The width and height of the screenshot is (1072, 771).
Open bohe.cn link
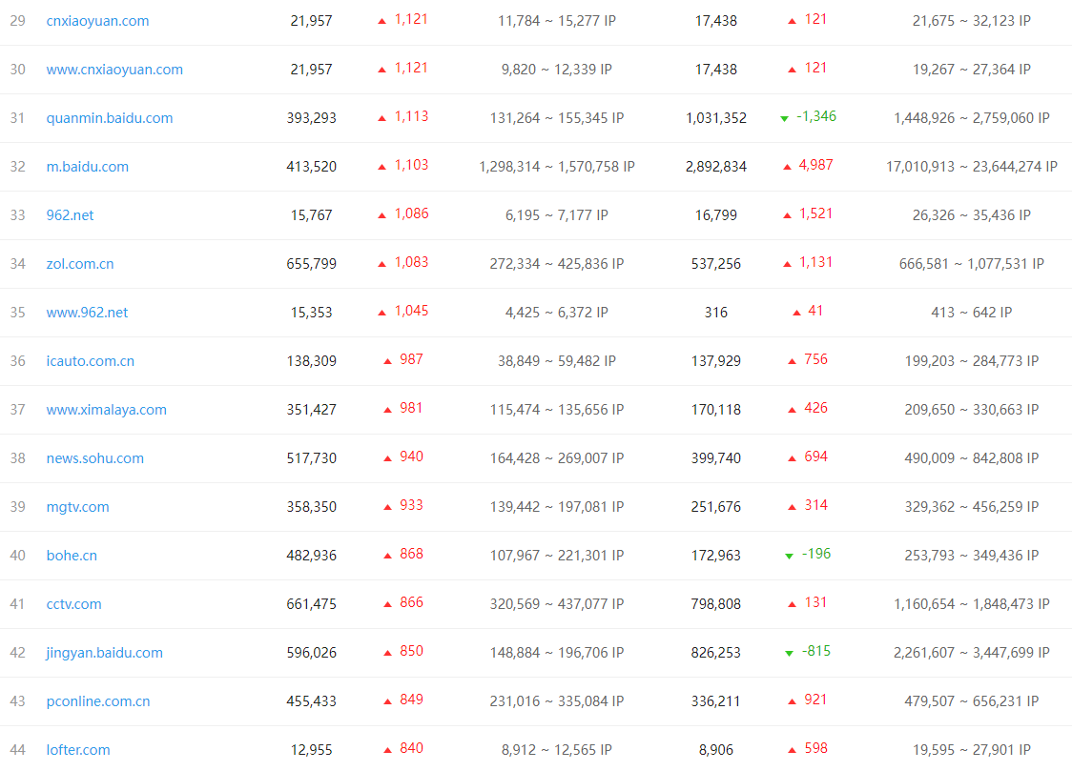pyautogui.click(x=72, y=556)
